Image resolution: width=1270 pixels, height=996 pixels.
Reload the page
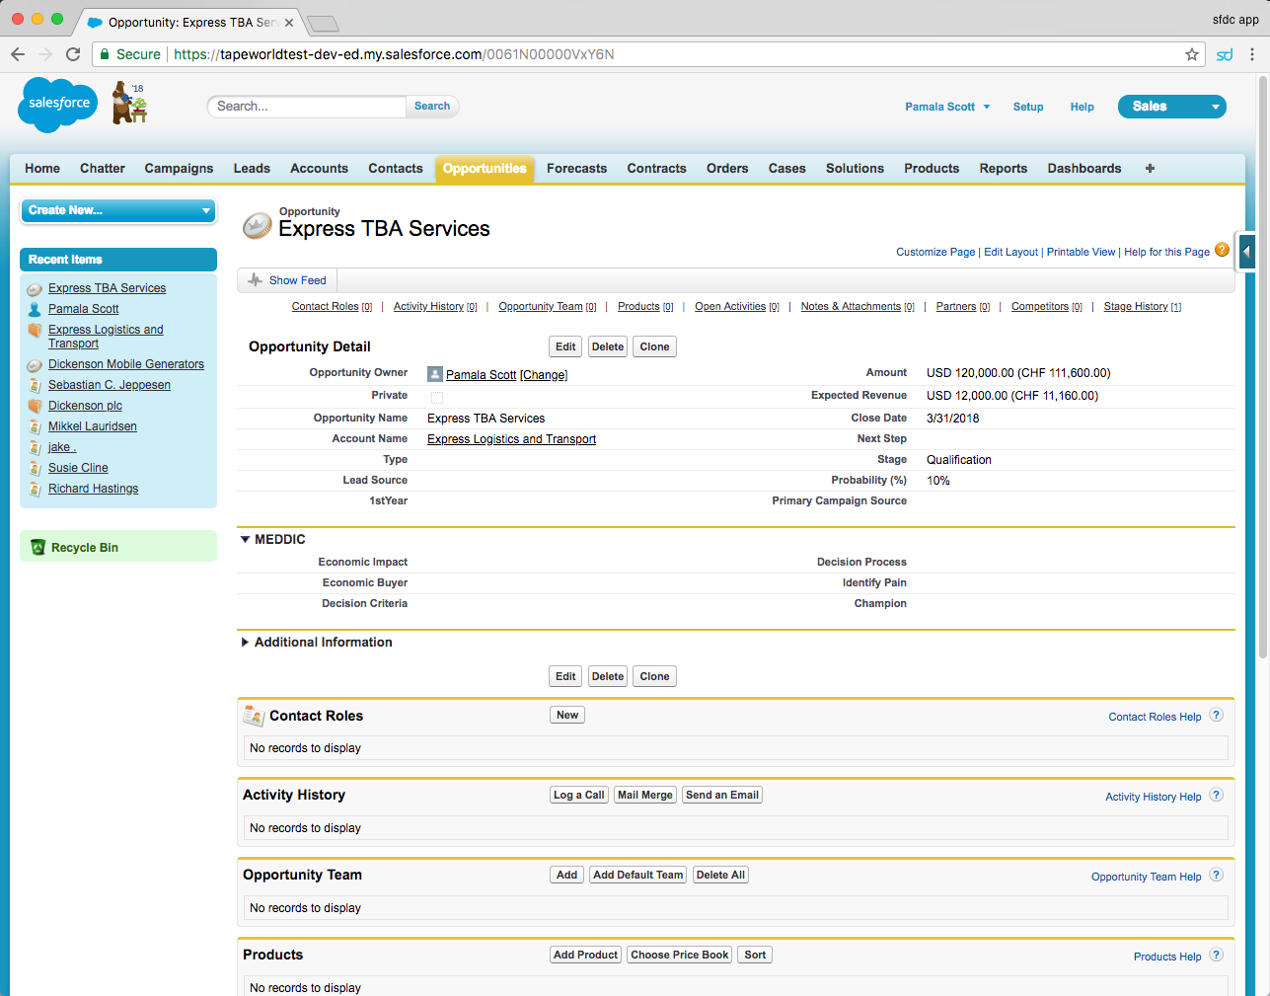[73, 54]
